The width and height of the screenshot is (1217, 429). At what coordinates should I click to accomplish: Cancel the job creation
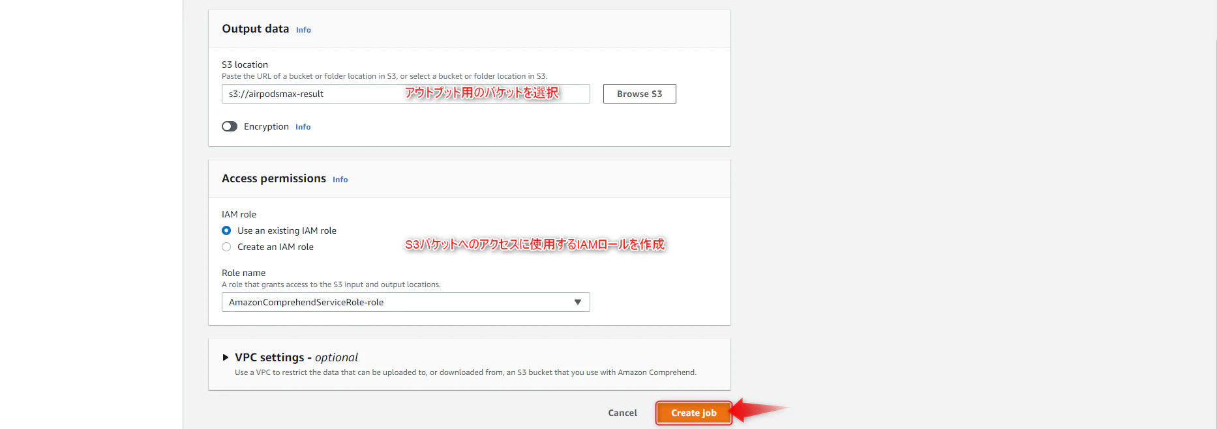click(x=622, y=413)
